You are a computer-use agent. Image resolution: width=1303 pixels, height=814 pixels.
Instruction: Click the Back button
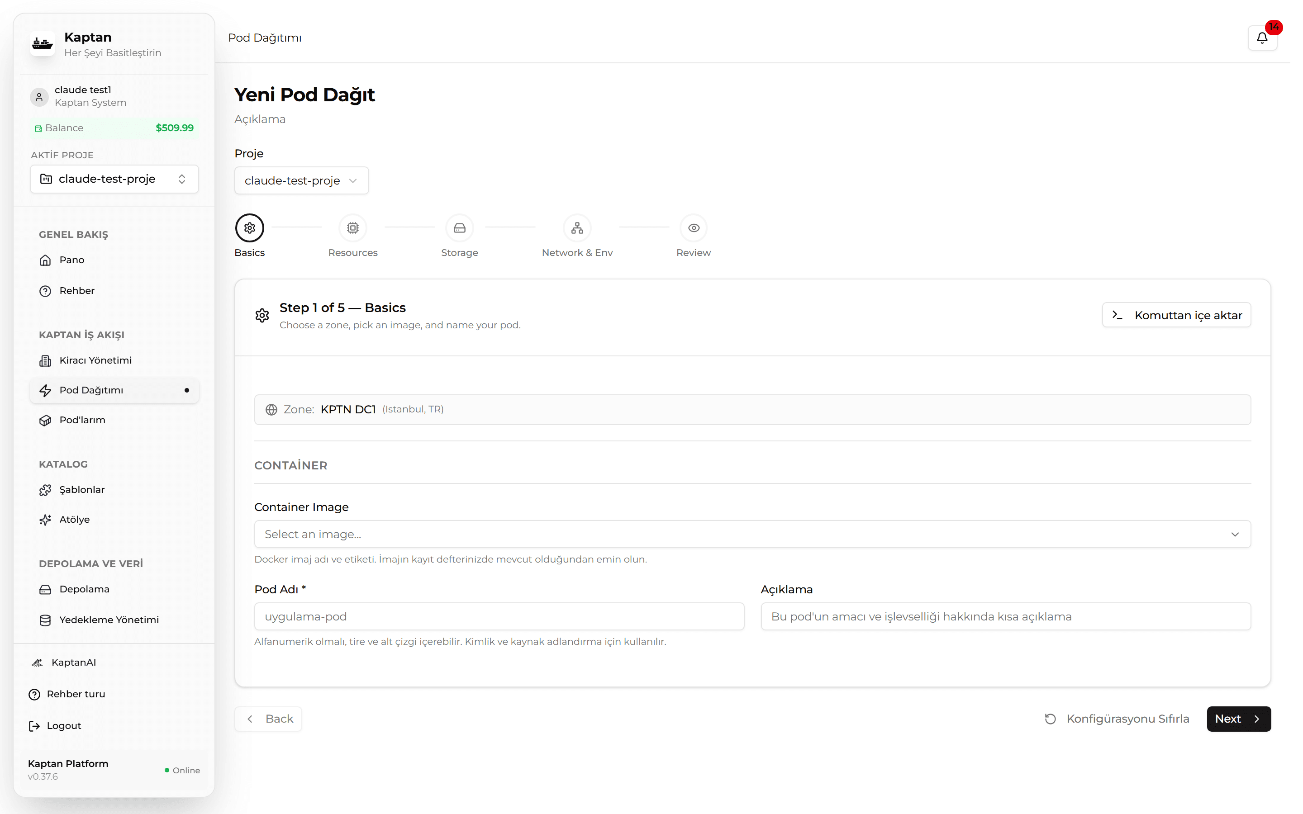coord(268,719)
